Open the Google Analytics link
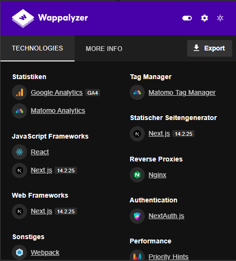This screenshot has height=261, width=236. coord(57,92)
